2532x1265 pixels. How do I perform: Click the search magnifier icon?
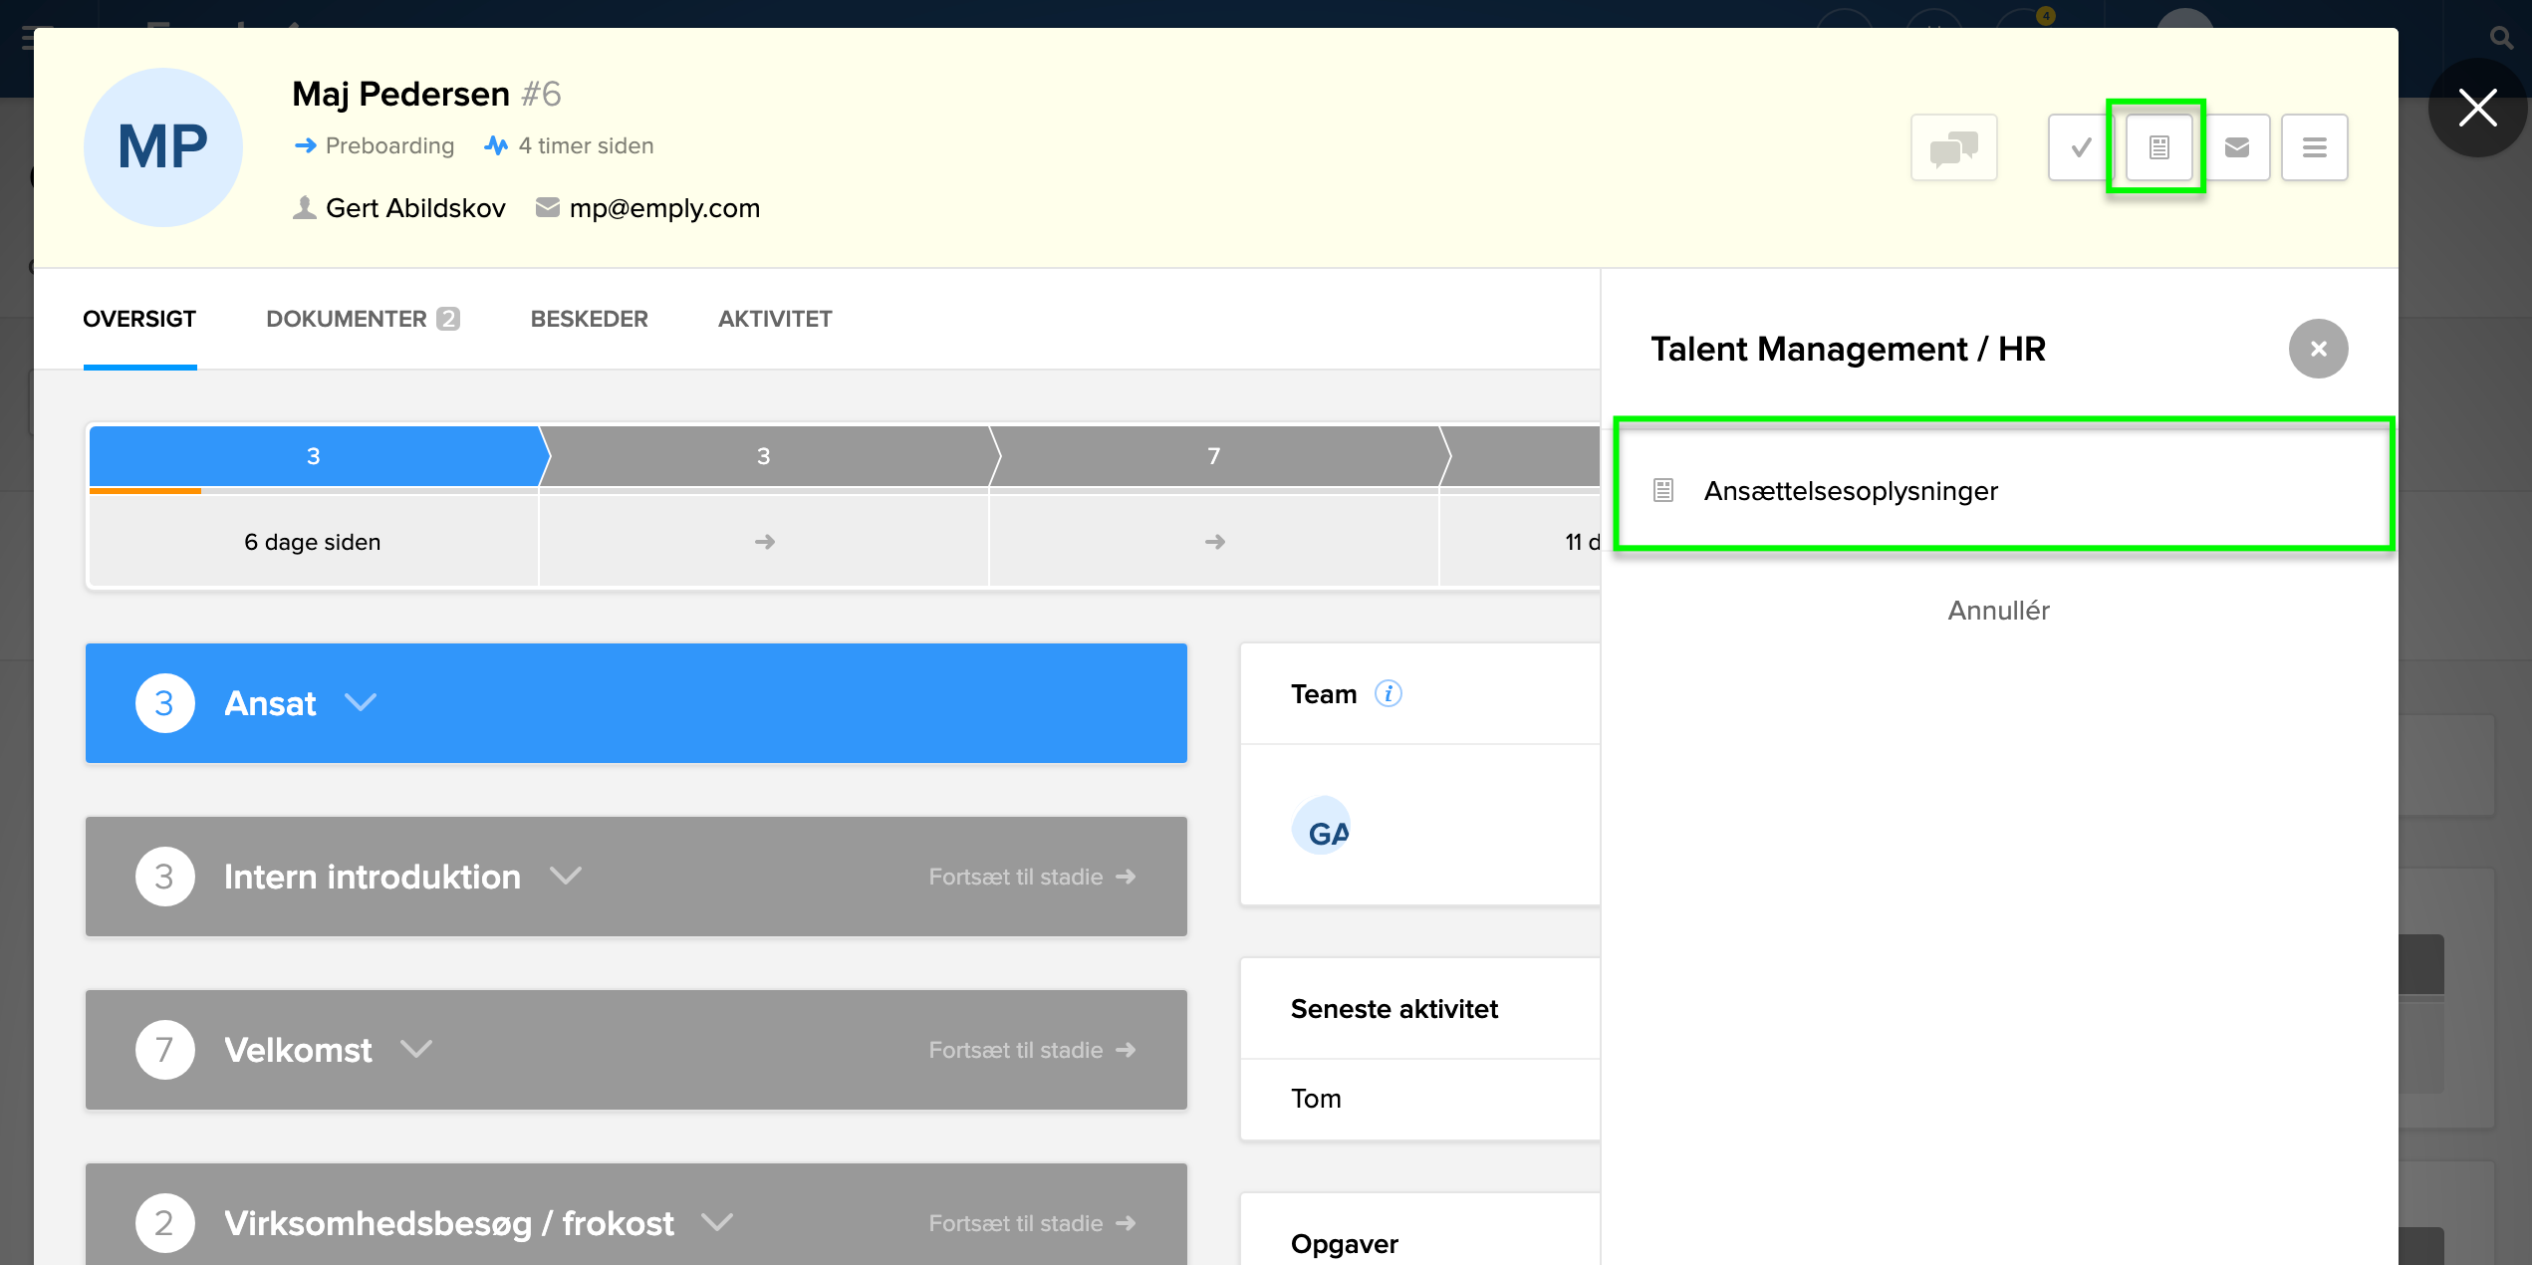coord(2500,38)
